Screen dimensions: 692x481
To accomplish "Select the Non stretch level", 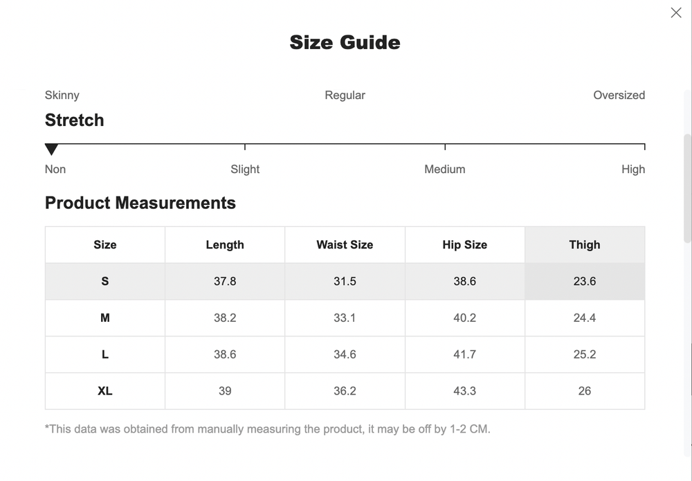I will pos(55,169).
